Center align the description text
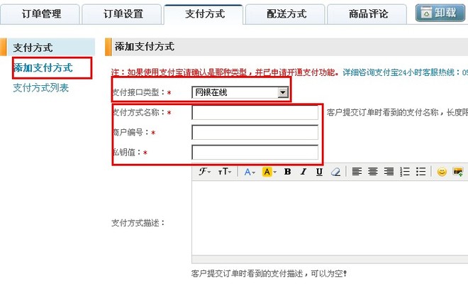Image resolution: width=468 pixels, height=291 pixels. pos(373,172)
